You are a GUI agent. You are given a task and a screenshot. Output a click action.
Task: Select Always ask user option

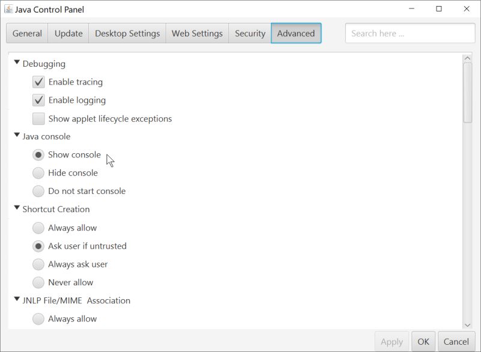[x=38, y=264]
